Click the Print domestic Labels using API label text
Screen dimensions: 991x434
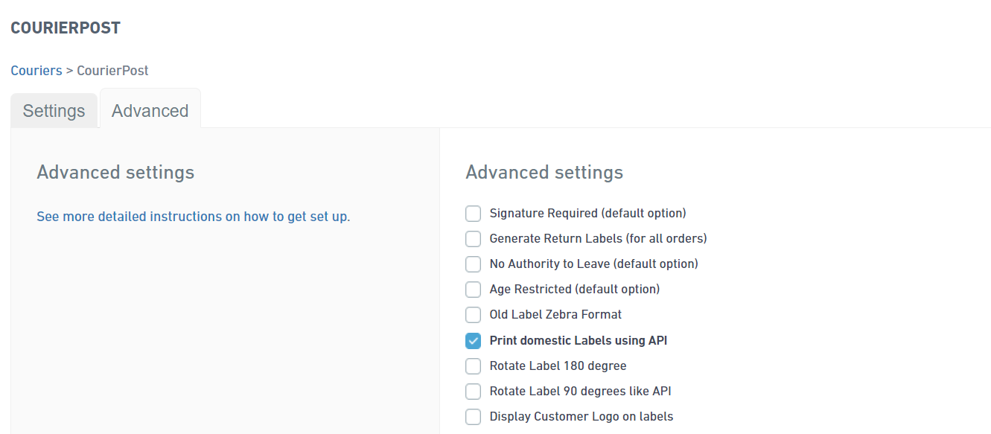[x=579, y=341]
